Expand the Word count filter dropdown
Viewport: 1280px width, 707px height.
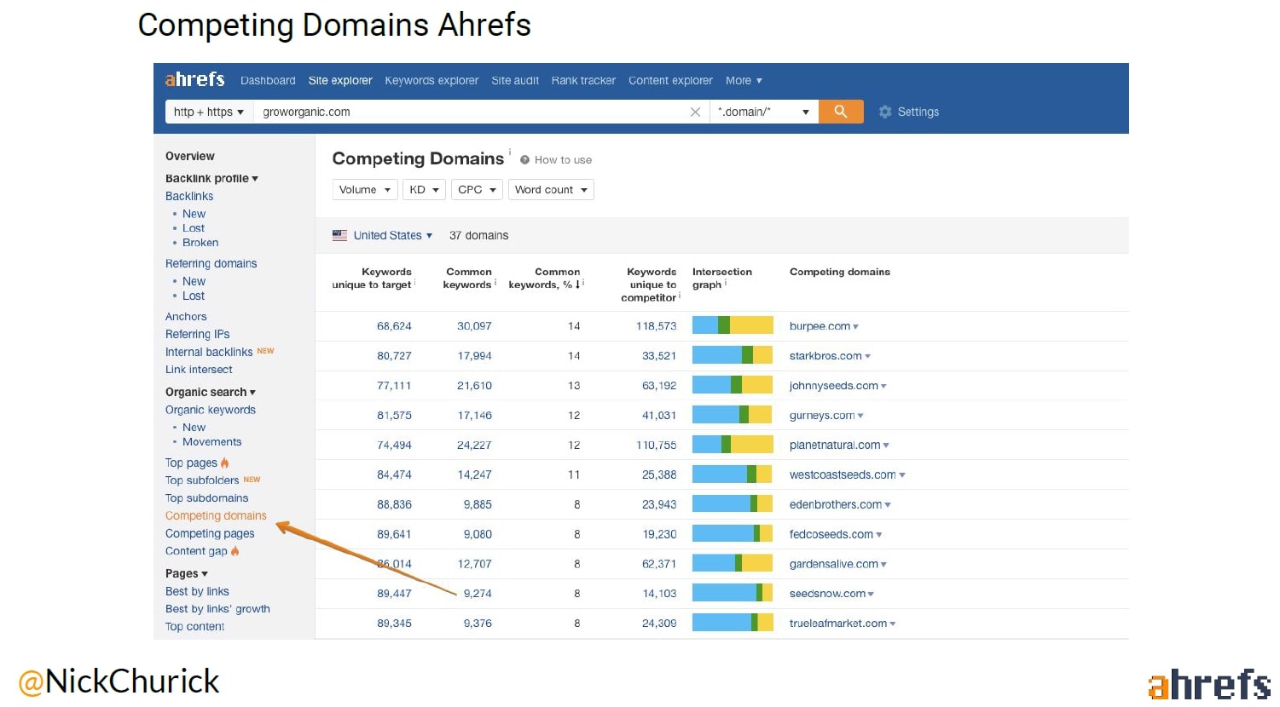(550, 190)
